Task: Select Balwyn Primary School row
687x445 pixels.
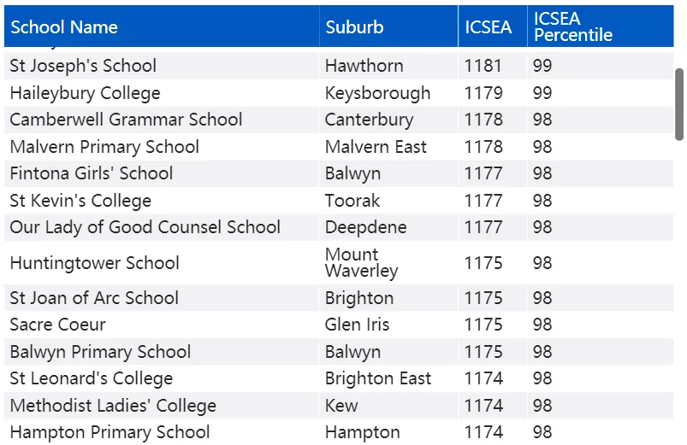Action: coord(339,352)
